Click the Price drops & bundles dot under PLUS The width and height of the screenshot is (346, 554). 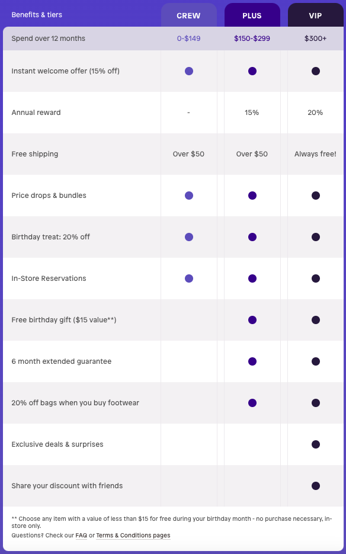coord(252,195)
